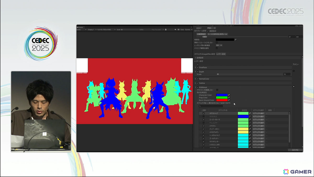Click オブジェクト選択 for オグリキャップ

point(259,113)
